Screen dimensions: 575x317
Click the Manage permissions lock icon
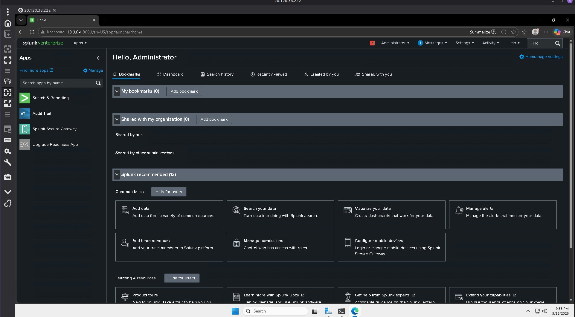(236, 243)
